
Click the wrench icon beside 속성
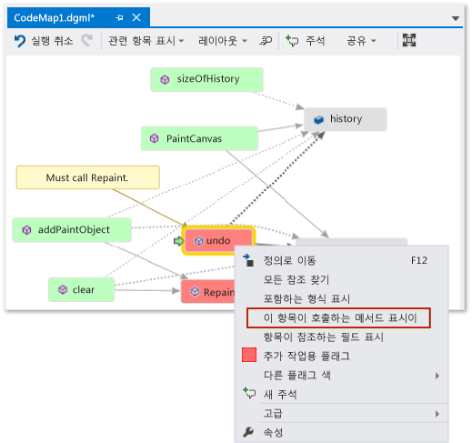pos(248,432)
